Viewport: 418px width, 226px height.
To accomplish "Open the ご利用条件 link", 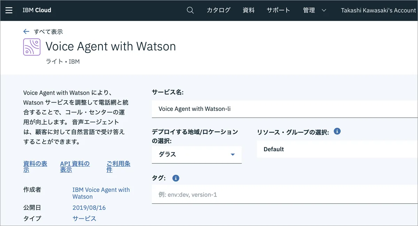I will [x=118, y=167].
